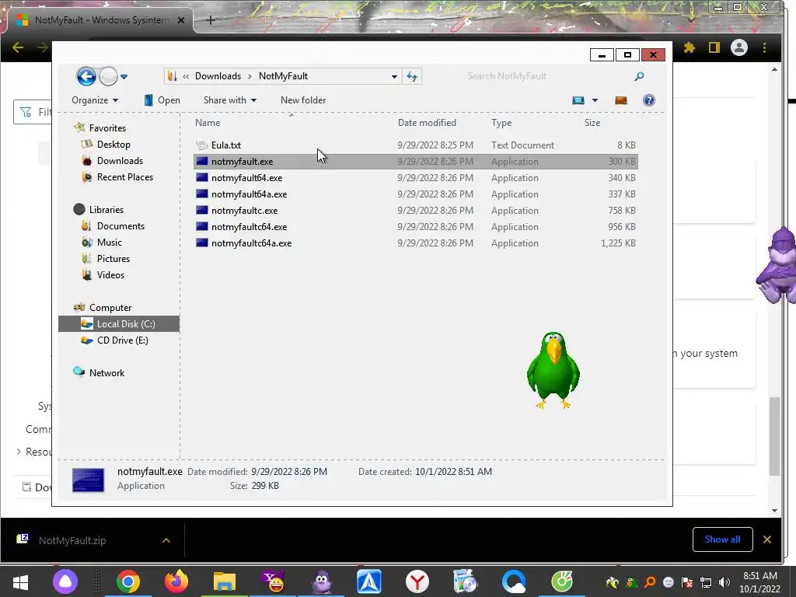Click the NotMyFault.zip download item

(x=72, y=541)
